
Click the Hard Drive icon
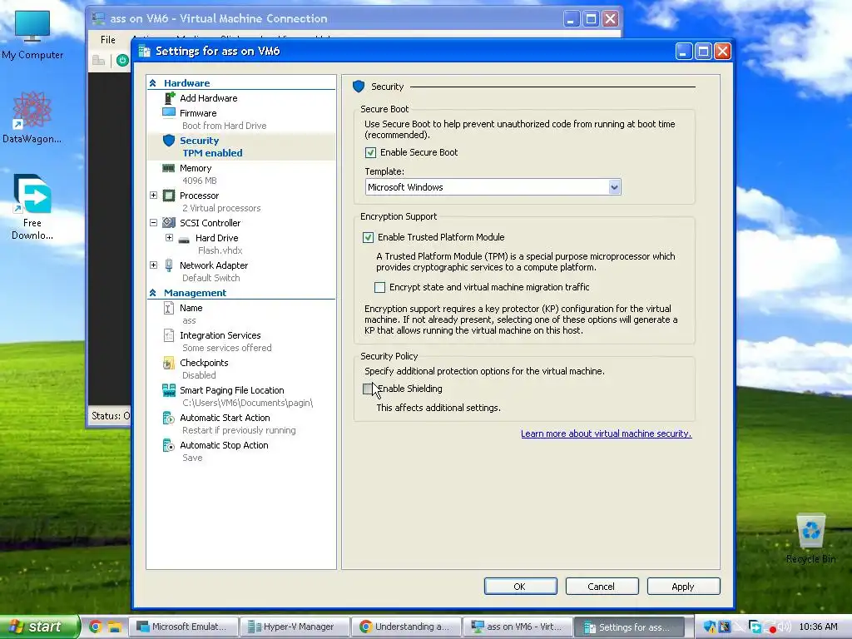click(x=184, y=239)
